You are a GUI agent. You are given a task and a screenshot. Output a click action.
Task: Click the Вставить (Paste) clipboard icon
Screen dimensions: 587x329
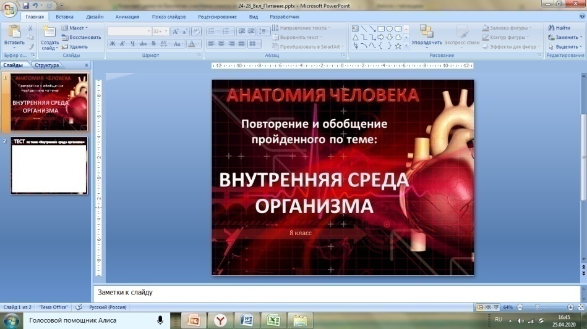coord(14,32)
